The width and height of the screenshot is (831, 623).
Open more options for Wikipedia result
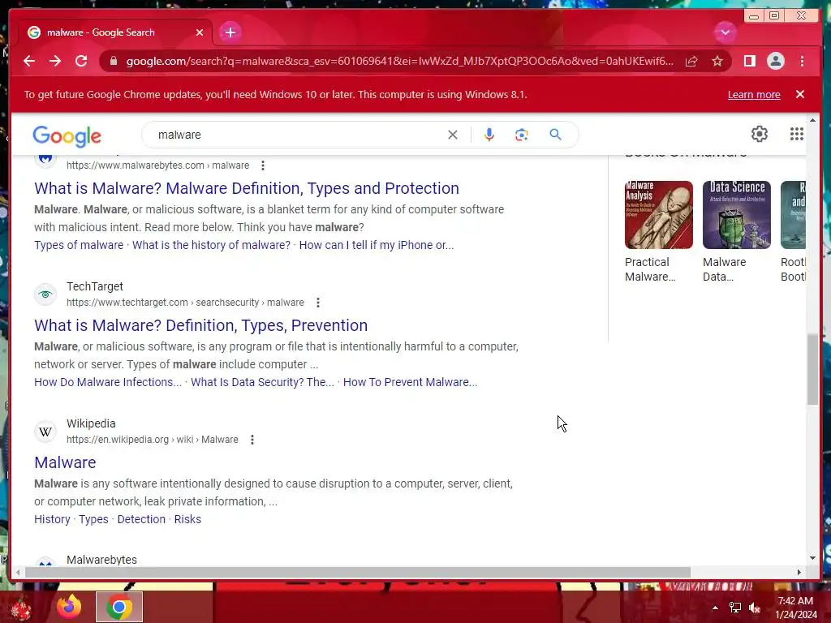tap(252, 440)
